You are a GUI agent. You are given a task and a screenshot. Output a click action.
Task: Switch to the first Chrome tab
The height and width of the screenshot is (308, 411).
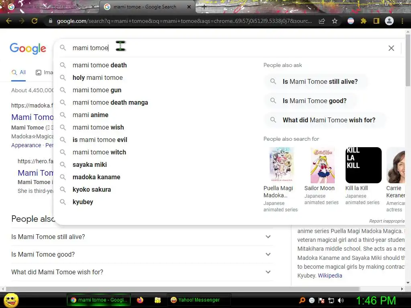(x=50, y=7)
